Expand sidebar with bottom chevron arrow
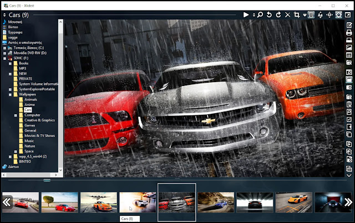The image size is (355, 223). pyautogui.click(x=349, y=175)
